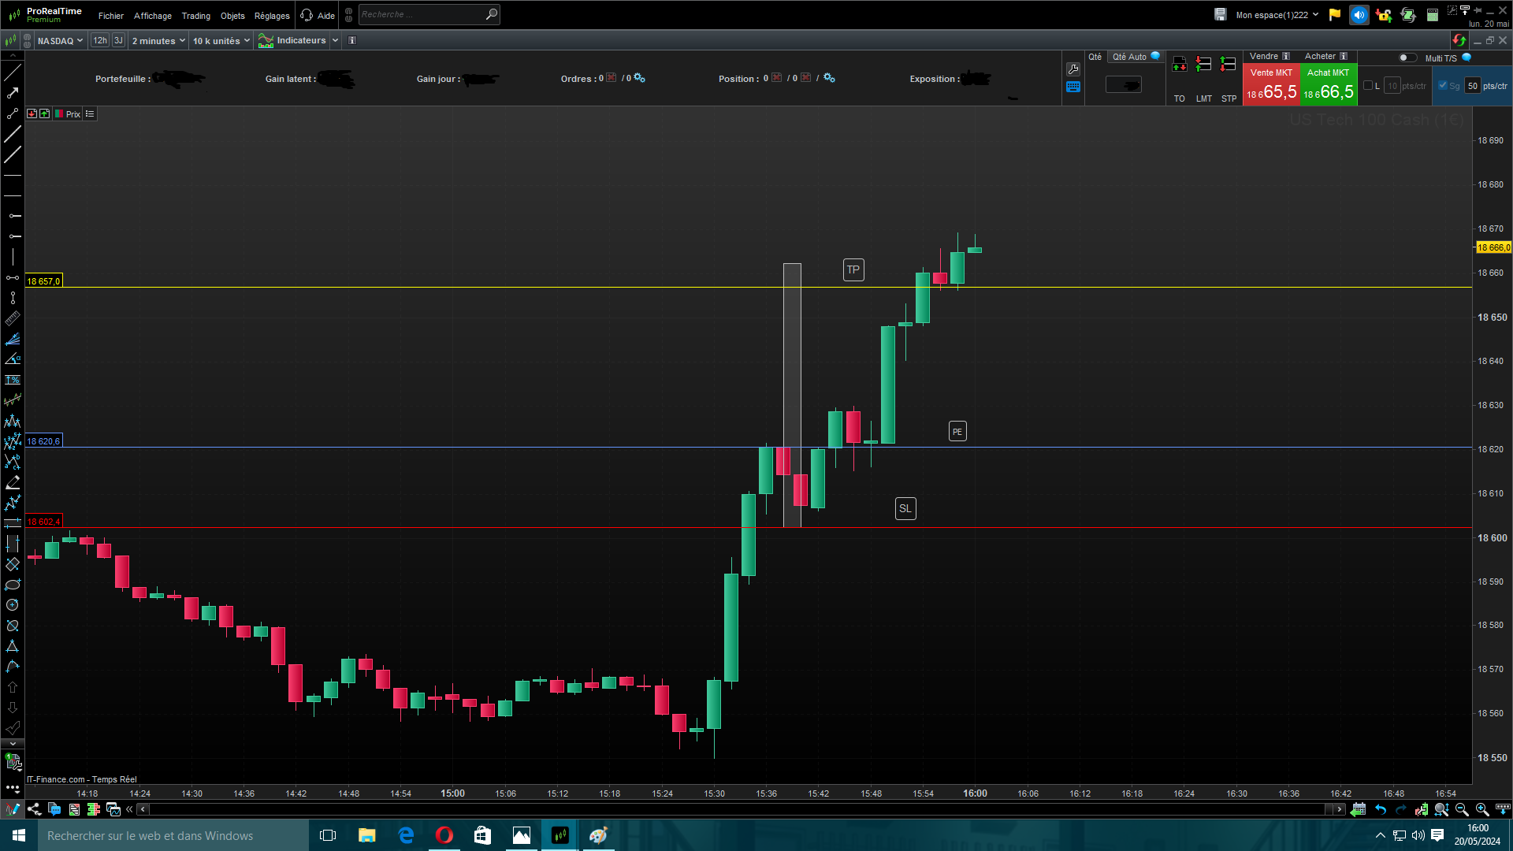Image resolution: width=1513 pixels, height=851 pixels.
Task: Click the blue keyboard shortcuts icon
Action: [1073, 87]
